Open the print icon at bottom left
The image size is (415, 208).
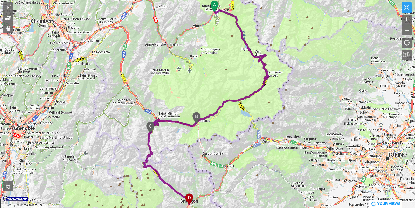pos(8,186)
